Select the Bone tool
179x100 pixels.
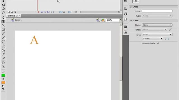(3, 46)
